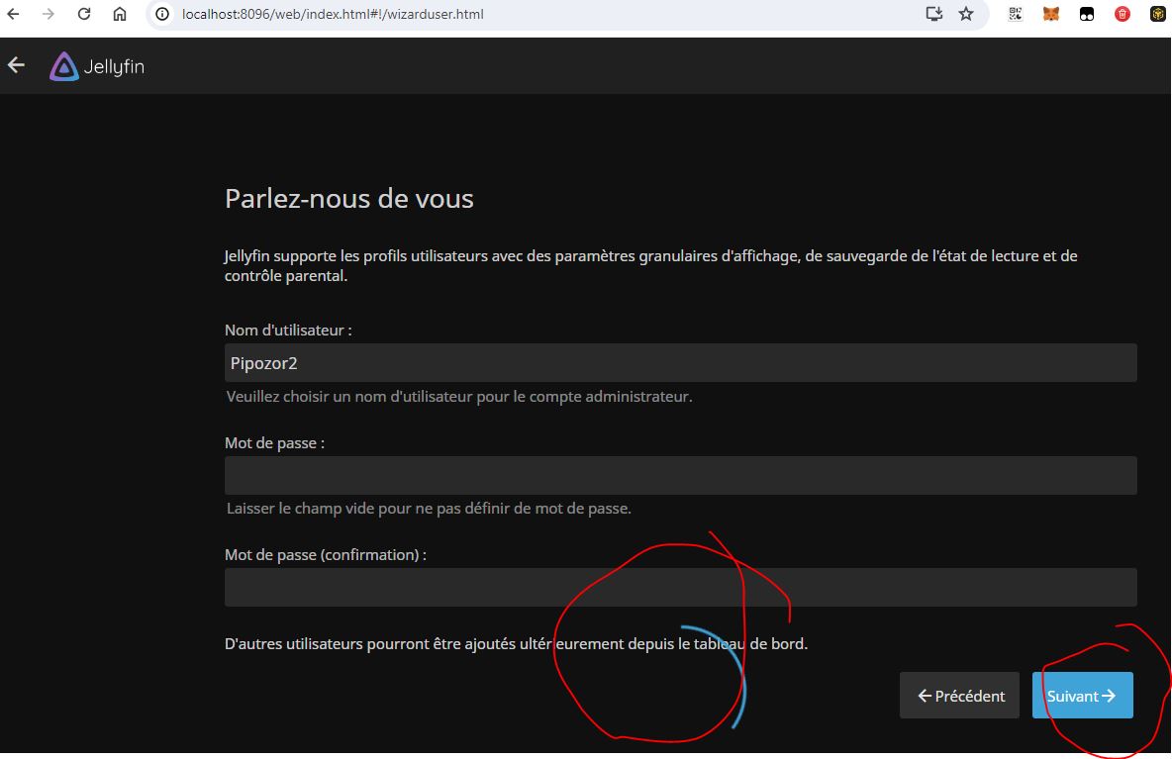Click into the Mot de passe field

(x=680, y=476)
